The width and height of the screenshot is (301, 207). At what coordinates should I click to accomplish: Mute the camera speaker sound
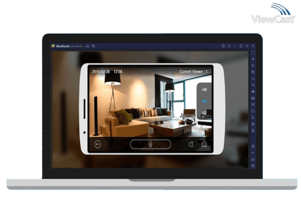point(190,144)
